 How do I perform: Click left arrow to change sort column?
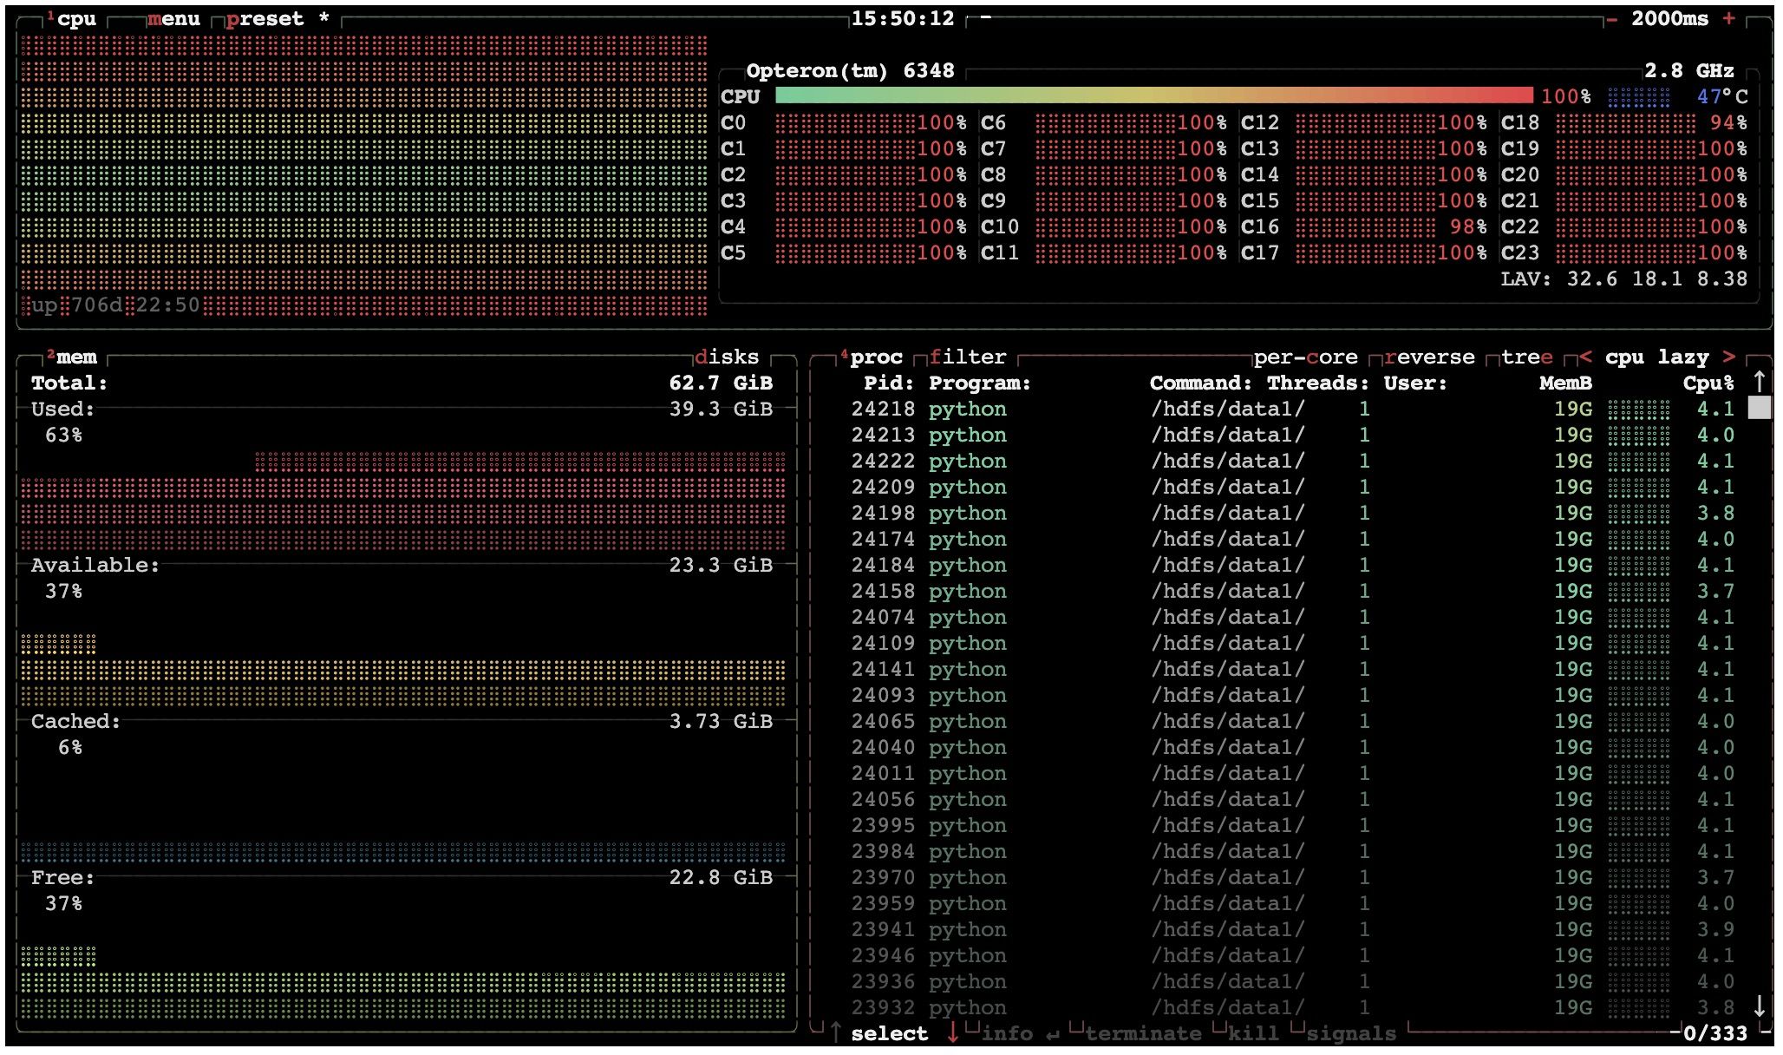(x=1585, y=357)
